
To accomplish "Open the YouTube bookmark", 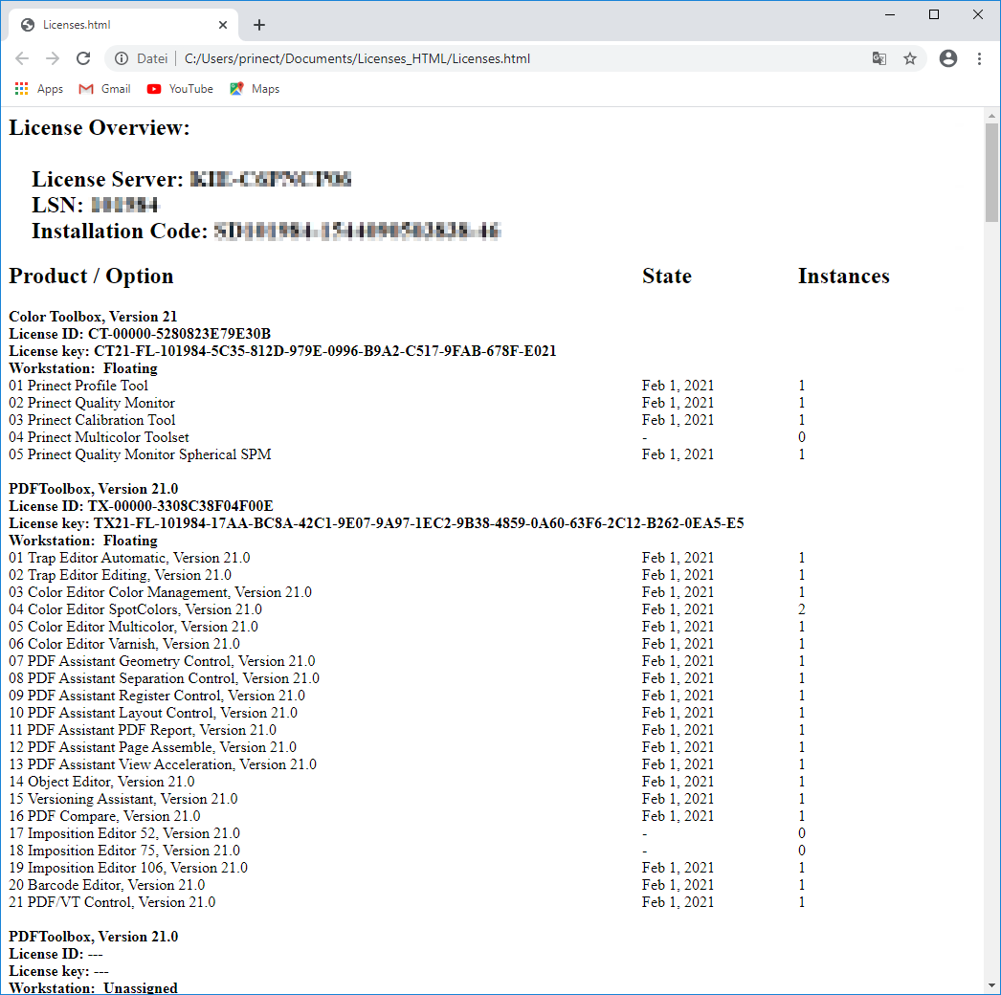I will click(180, 88).
